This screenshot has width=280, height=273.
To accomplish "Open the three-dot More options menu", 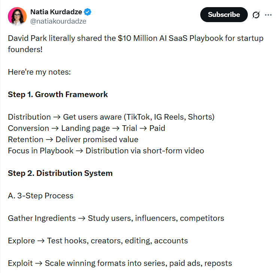I will click(x=268, y=15).
